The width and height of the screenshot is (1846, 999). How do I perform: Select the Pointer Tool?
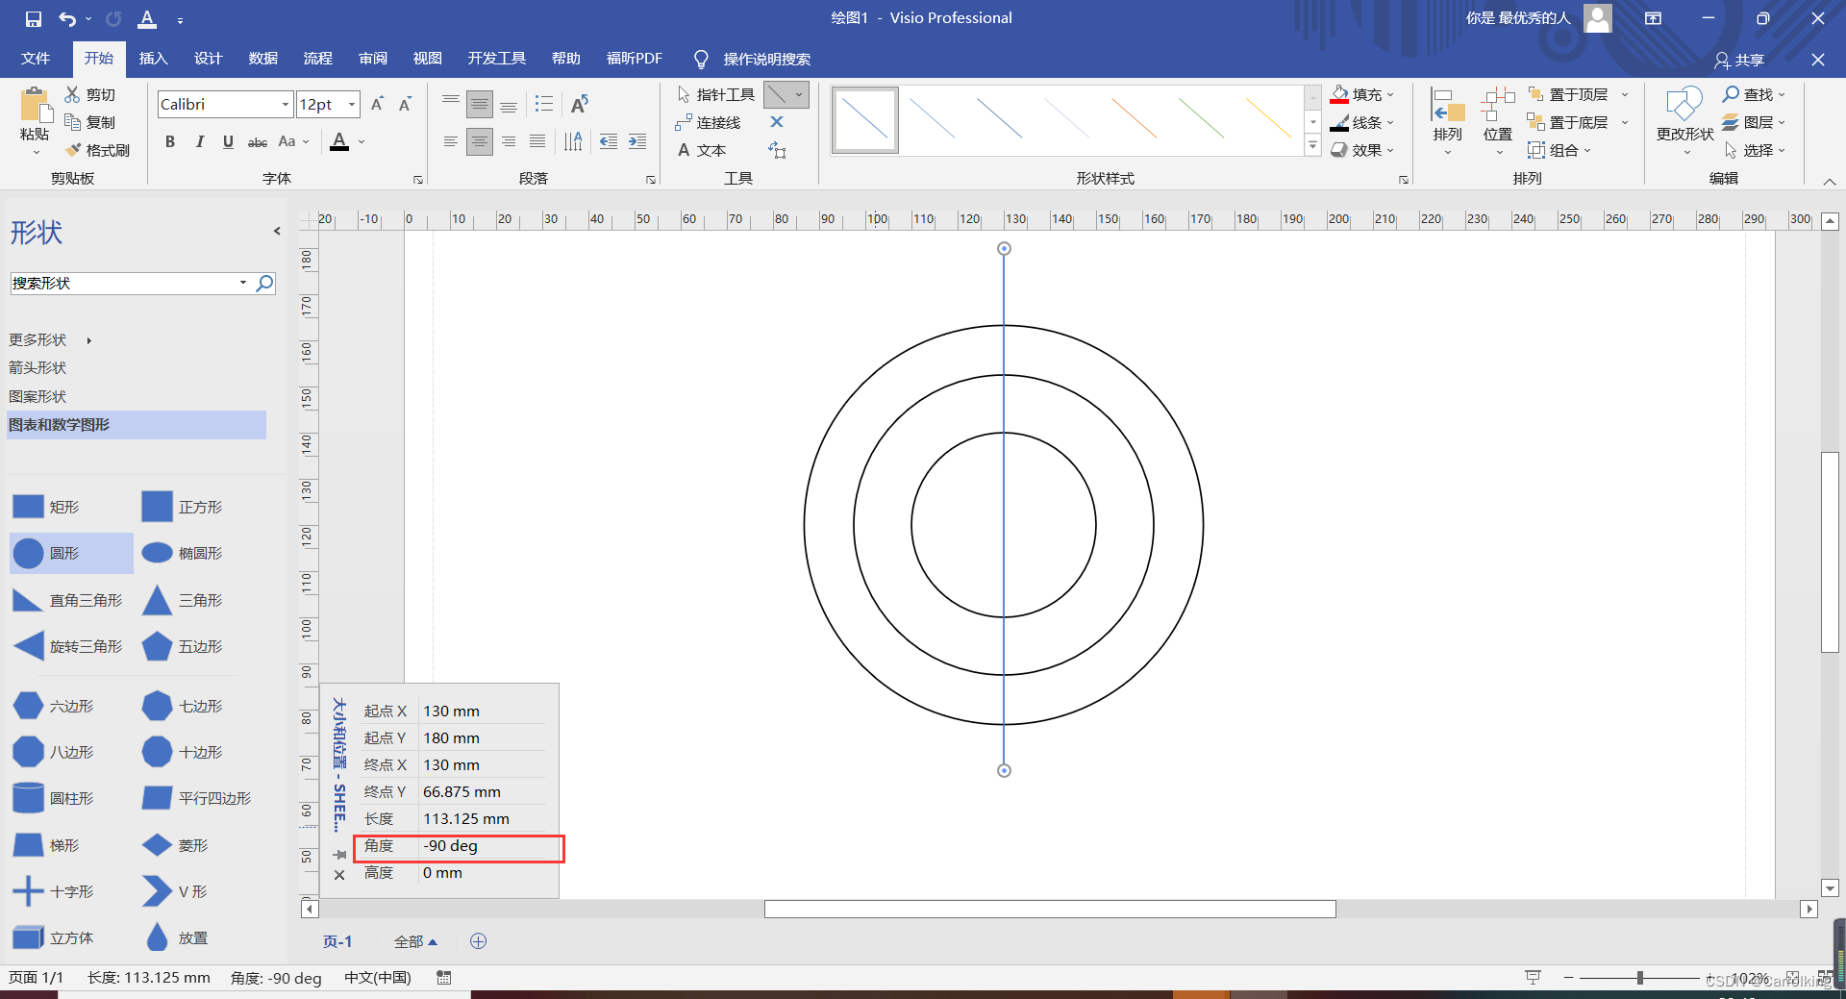tap(716, 94)
